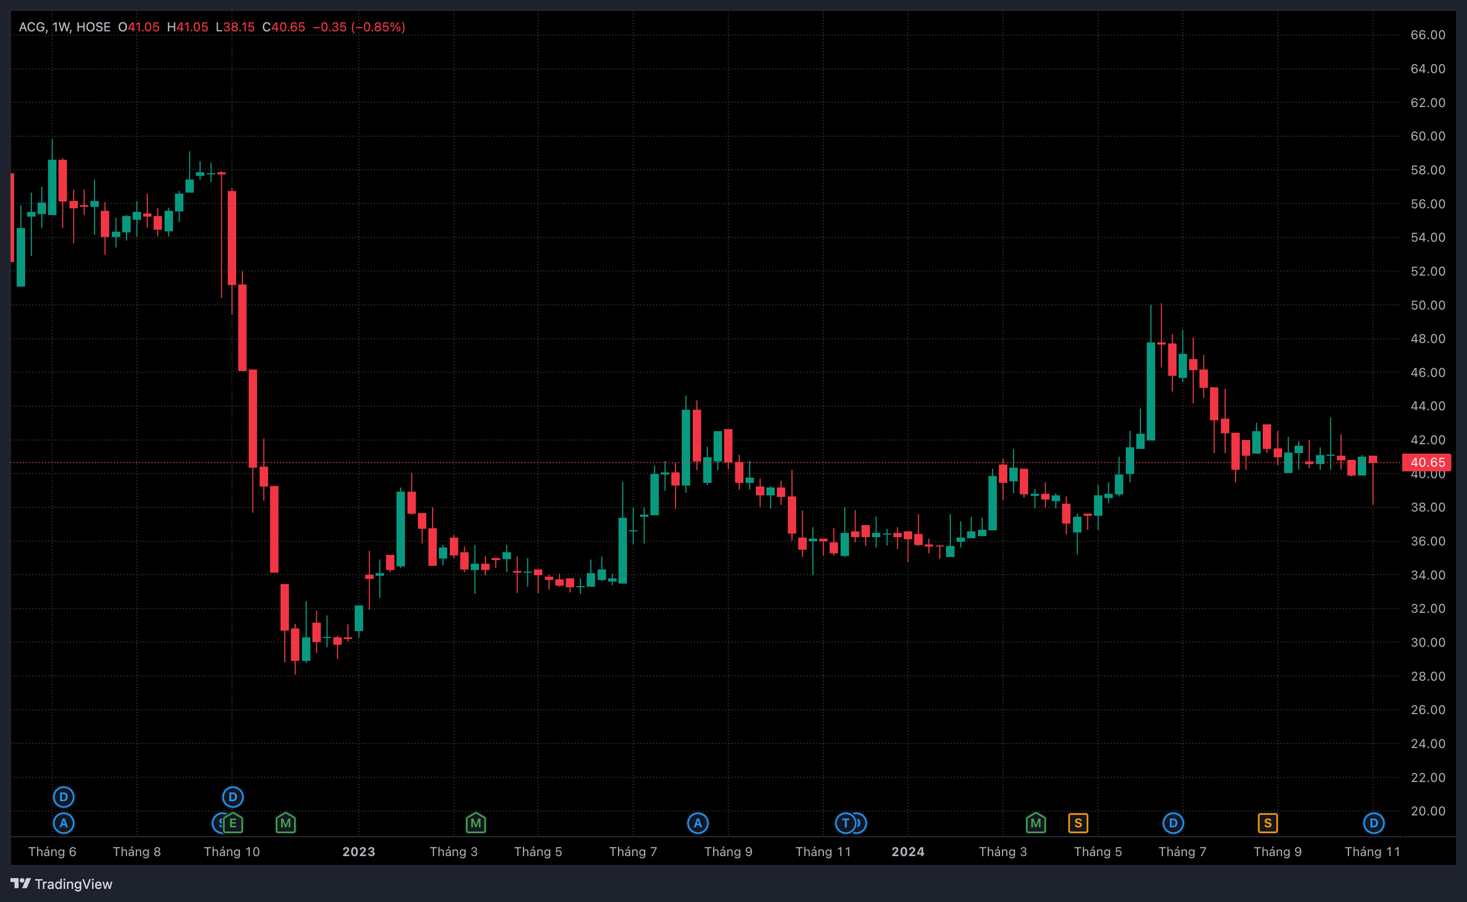Click the A marker above Tháng 6 label
The width and height of the screenshot is (1467, 902).
click(x=64, y=824)
